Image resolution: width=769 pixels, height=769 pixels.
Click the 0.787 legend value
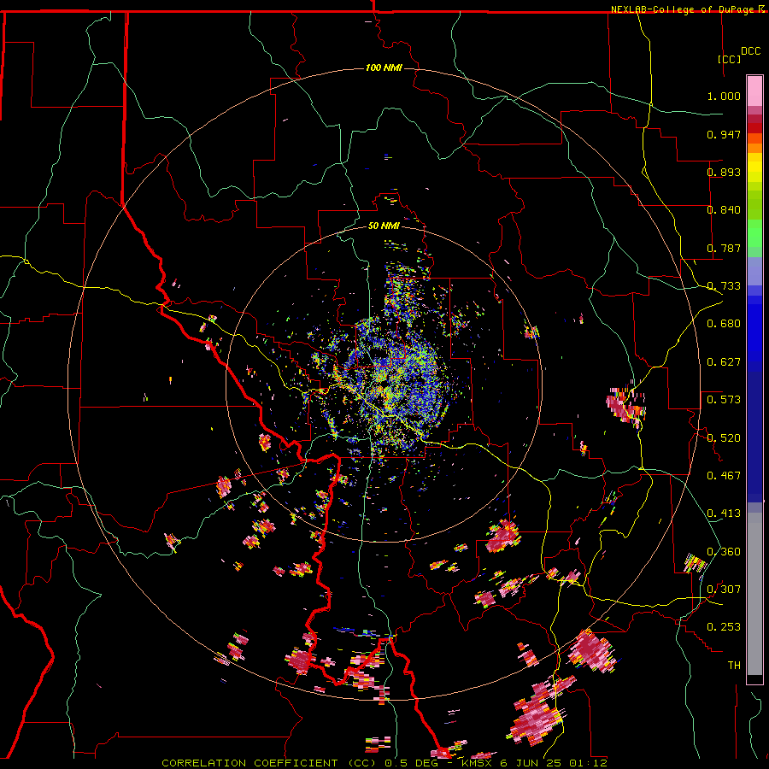coord(724,248)
